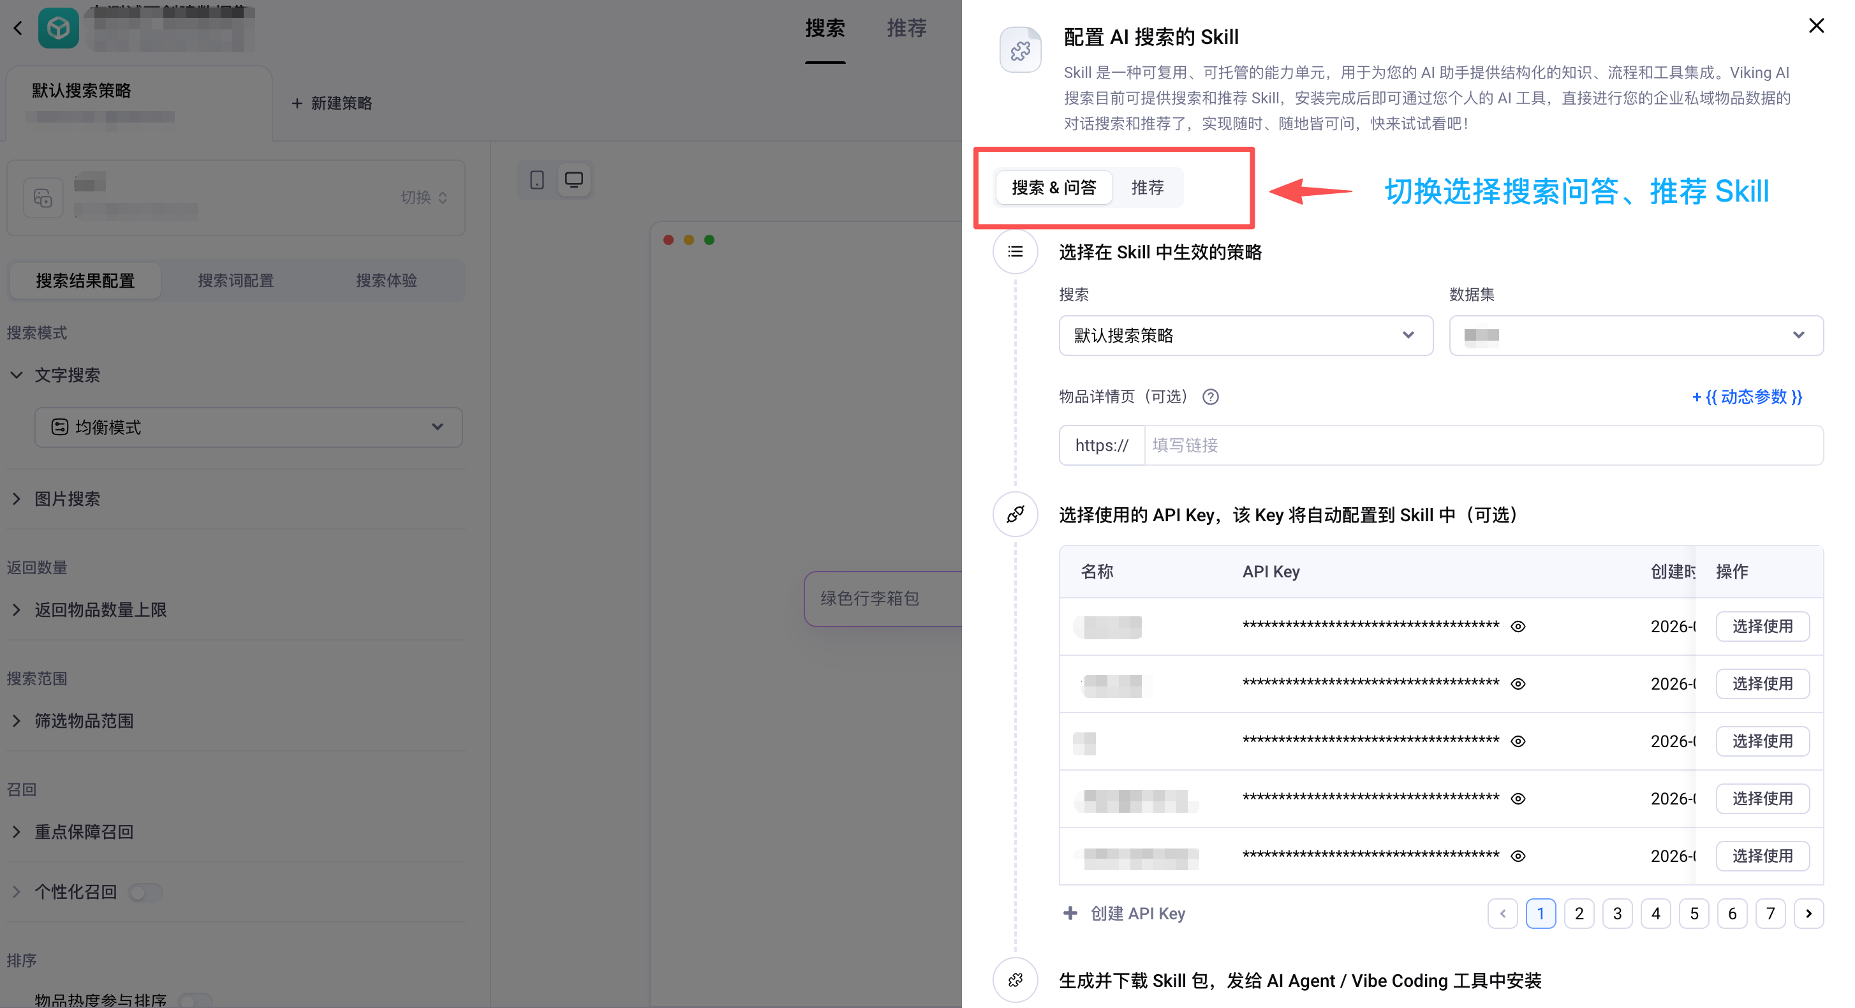This screenshot has width=1855, height=1008.
Task: Switch preview to mobile device view
Action: coord(536,180)
